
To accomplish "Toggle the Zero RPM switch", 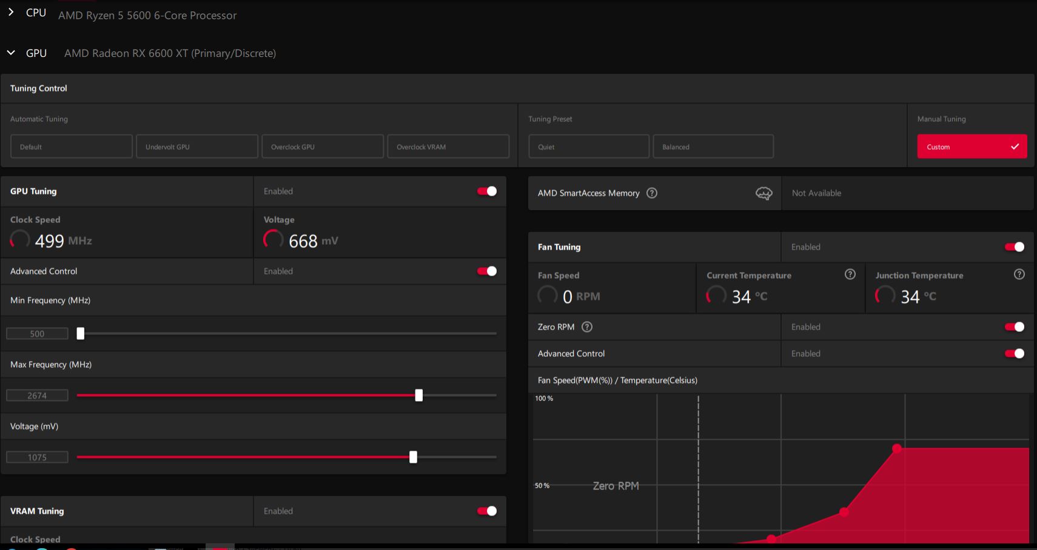I will [x=1015, y=327].
